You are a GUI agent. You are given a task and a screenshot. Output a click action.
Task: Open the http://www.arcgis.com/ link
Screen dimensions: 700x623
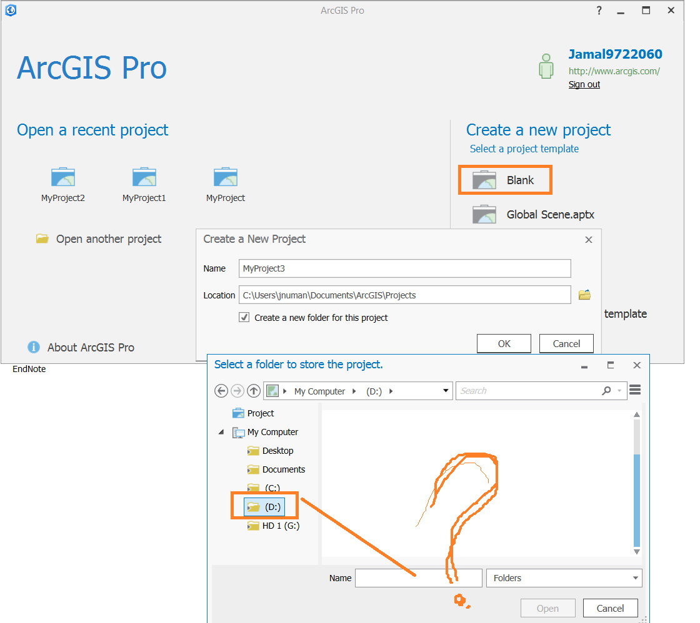pyautogui.click(x=614, y=71)
